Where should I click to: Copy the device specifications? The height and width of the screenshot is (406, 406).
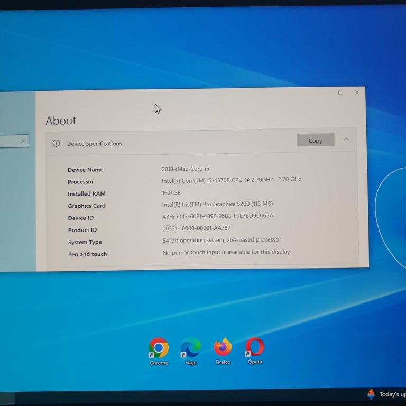pos(315,140)
